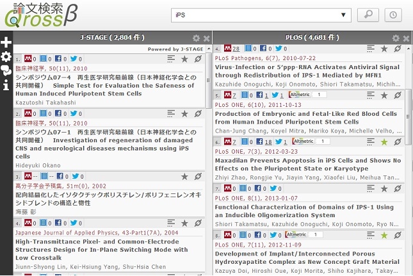
Task: Click link icon for High-Transmittance Pixel article
Action: (198, 223)
